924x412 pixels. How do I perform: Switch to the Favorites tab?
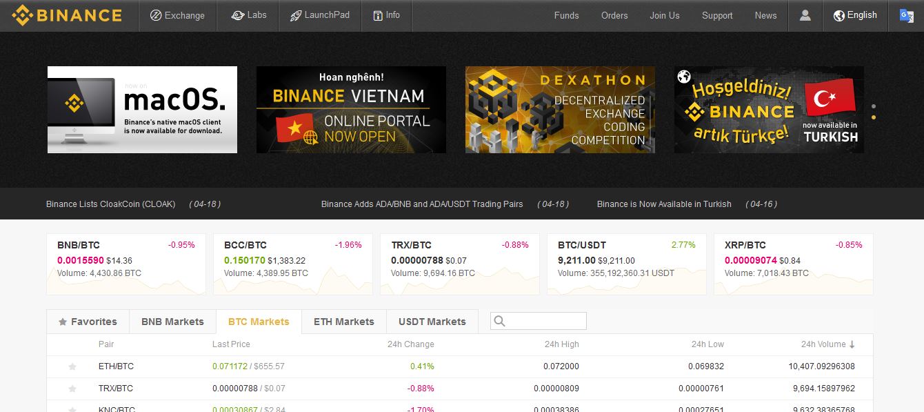coord(88,322)
